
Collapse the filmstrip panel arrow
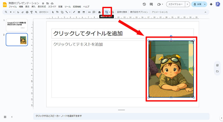click(x=12, y=117)
